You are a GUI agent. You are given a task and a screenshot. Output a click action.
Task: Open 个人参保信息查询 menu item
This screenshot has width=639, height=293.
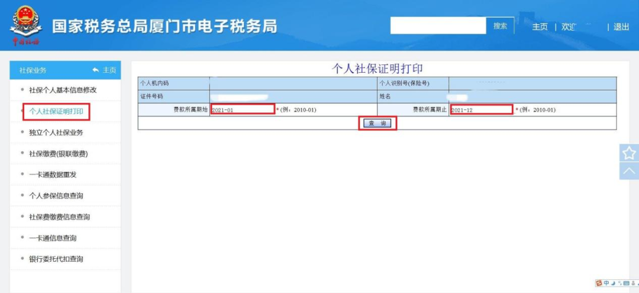point(56,196)
